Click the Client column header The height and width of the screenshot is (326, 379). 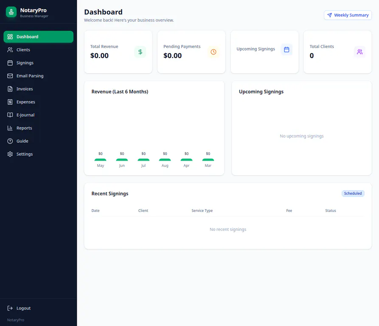point(143,211)
